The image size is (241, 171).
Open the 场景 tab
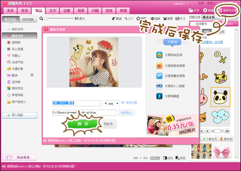point(81,10)
